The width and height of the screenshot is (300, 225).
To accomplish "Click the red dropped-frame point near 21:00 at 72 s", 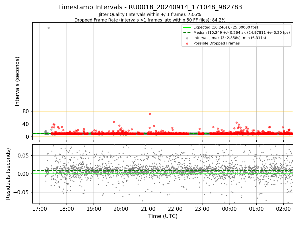I will 150,114.
